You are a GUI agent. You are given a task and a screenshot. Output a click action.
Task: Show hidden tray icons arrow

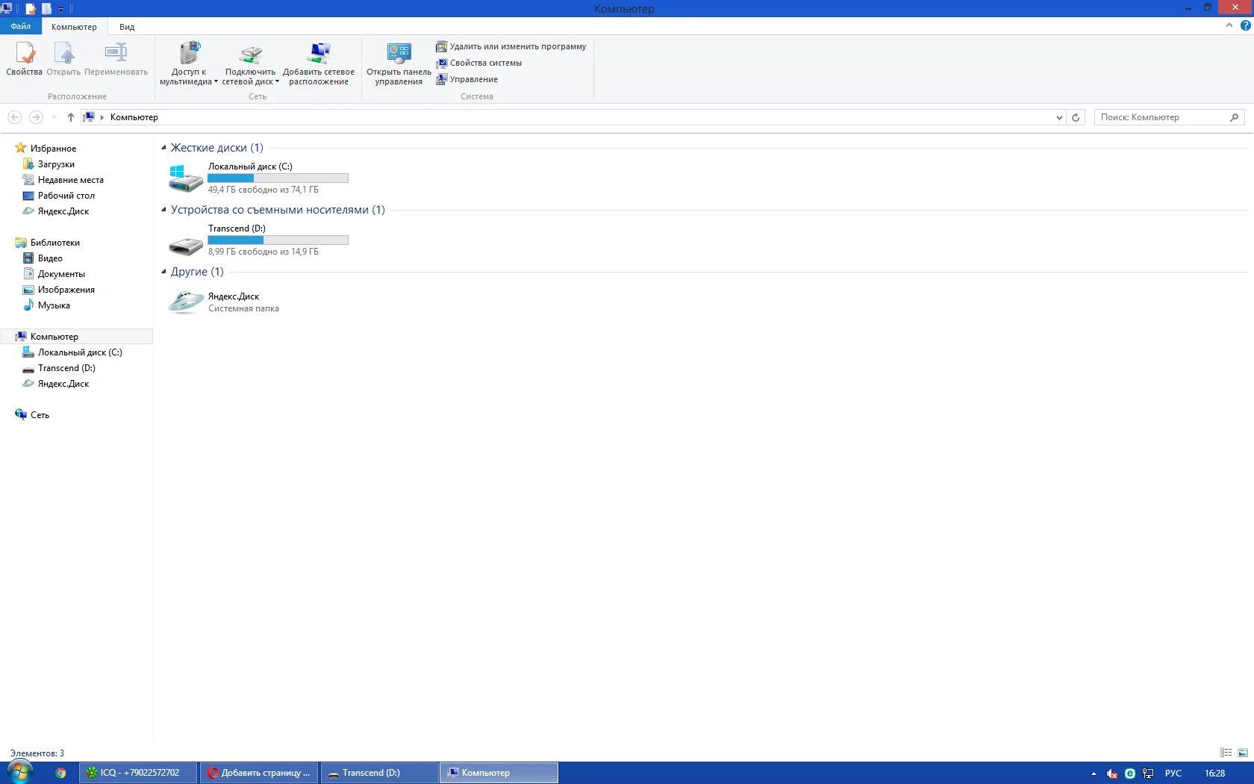coord(1094,774)
